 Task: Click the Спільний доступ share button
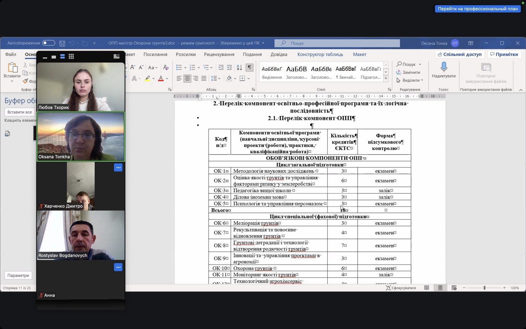pyautogui.click(x=460, y=54)
